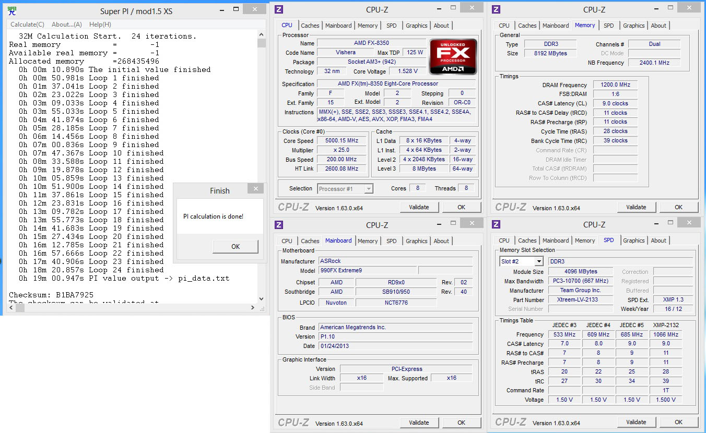The image size is (706, 433).
Task: Click the 5000.15 MHz core speed value
Action: 342,141
